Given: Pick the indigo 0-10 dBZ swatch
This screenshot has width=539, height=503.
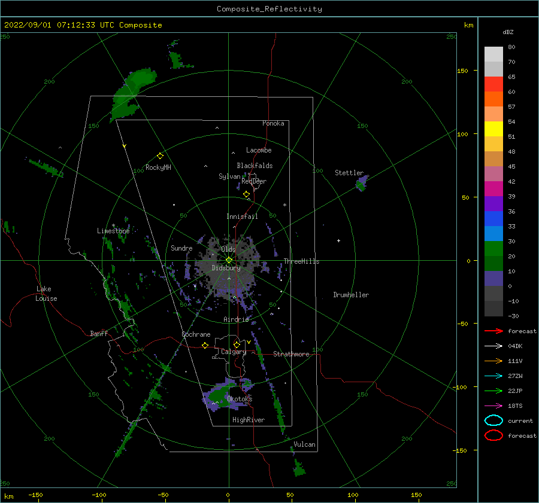Looking at the screenshot, I should (x=493, y=279).
